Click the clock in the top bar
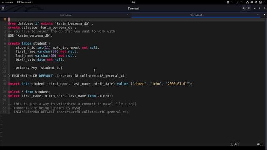 133,2
